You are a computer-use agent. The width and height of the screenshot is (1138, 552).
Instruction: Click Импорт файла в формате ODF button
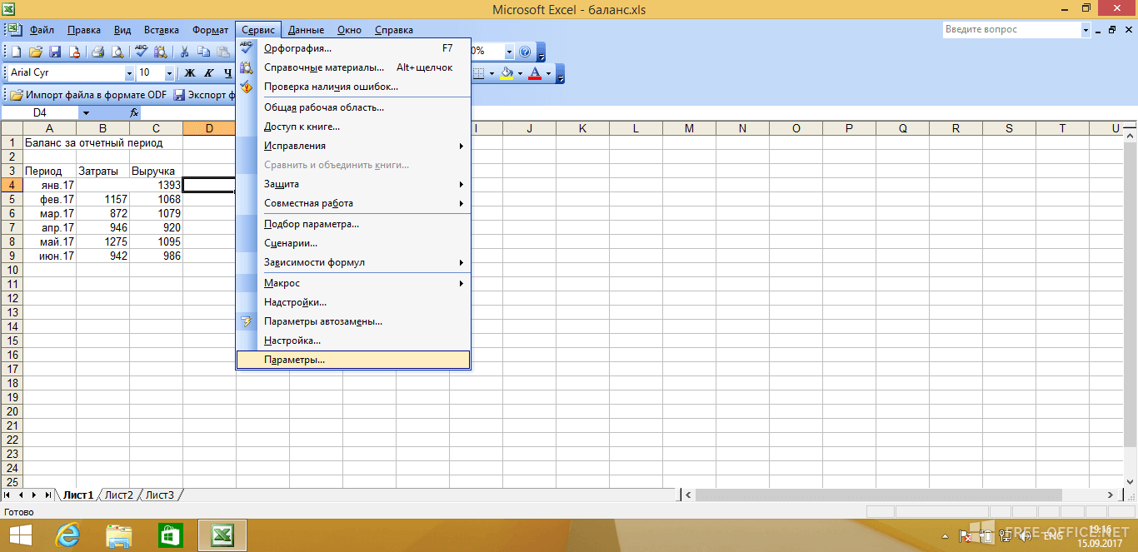point(88,95)
